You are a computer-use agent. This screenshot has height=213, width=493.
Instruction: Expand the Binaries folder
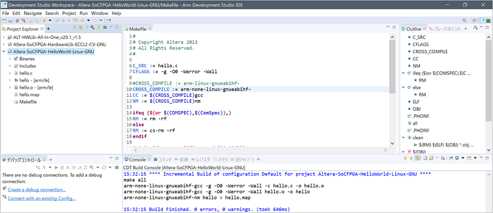click(x=10, y=59)
